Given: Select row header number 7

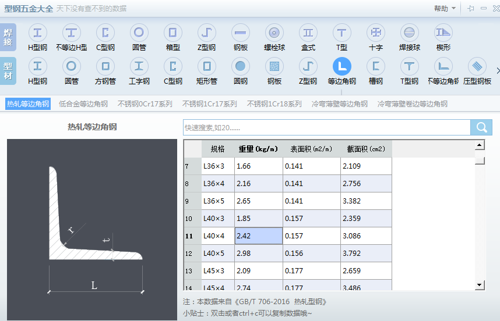Looking at the screenshot, I should click(193, 166).
